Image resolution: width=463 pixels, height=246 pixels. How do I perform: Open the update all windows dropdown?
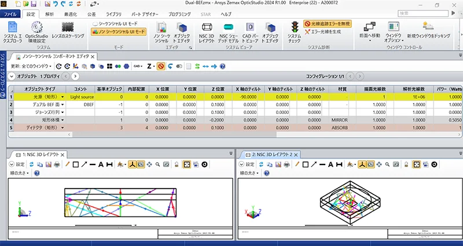click(31, 67)
